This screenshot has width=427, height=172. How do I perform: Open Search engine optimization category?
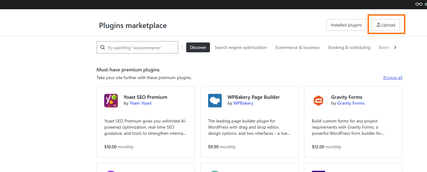[x=241, y=47]
